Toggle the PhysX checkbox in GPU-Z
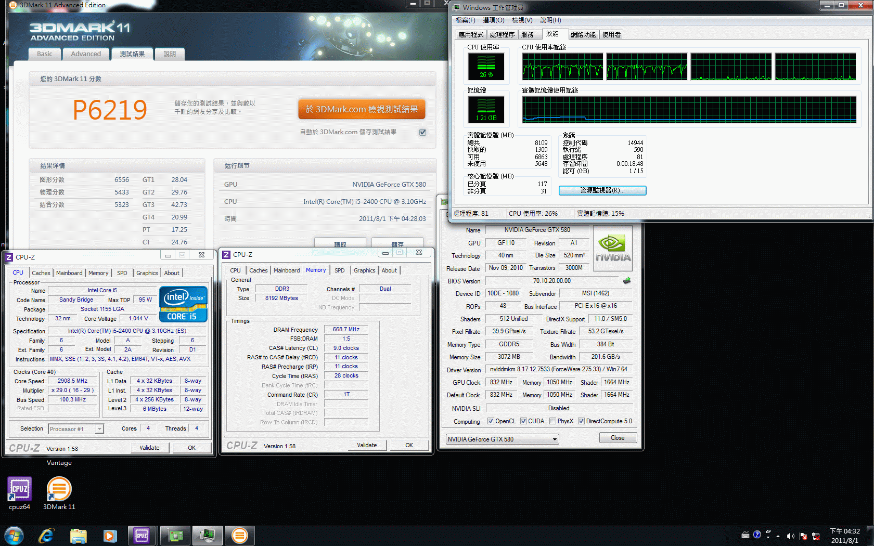Viewport: 874px width, 546px height. tap(552, 421)
